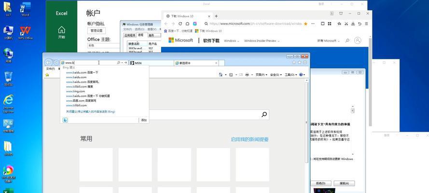Click the go arrow in IE address bar
The image size is (429, 193).
click(x=125, y=63)
